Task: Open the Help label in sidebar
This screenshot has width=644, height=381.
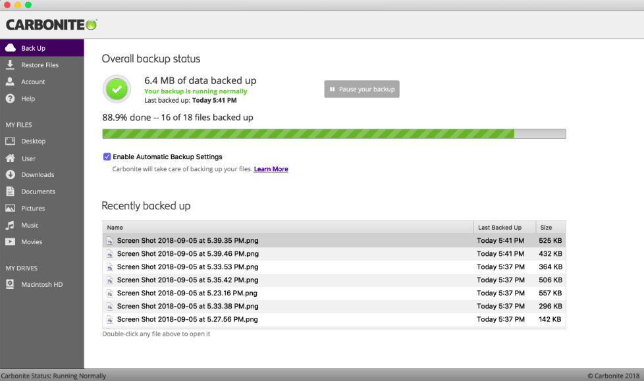Action: 28,99
